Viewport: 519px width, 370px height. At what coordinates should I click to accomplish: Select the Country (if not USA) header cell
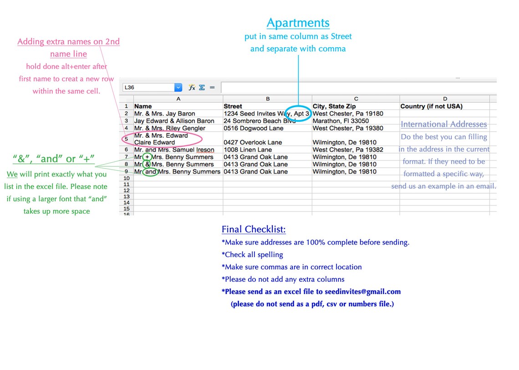tap(445, 106)
